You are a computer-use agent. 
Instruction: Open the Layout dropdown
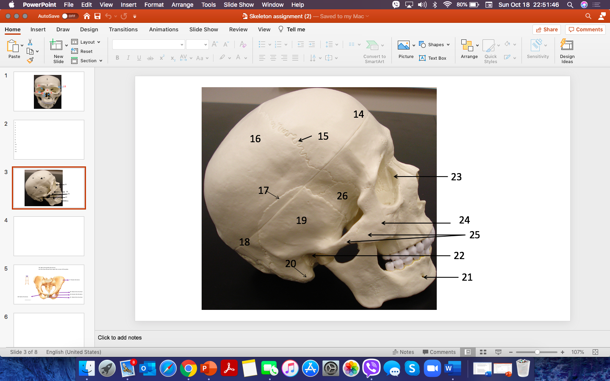[x=86, y=41]
